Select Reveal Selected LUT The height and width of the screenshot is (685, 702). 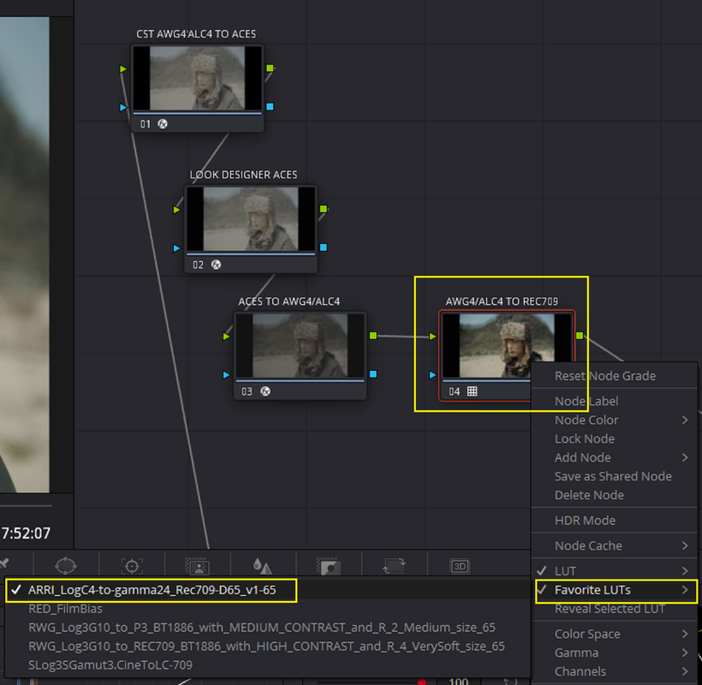pyautogui.click(x=615, y=609)
